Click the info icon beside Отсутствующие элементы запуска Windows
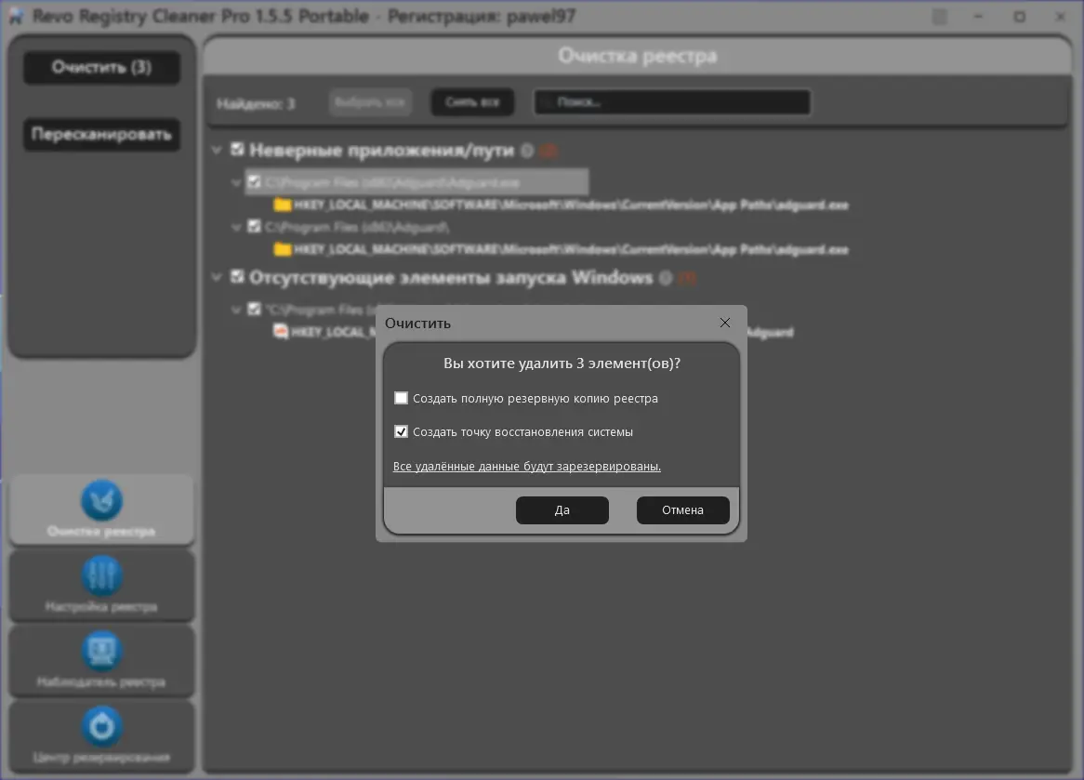Screen dimensions: 1084x780 [666, 278]
